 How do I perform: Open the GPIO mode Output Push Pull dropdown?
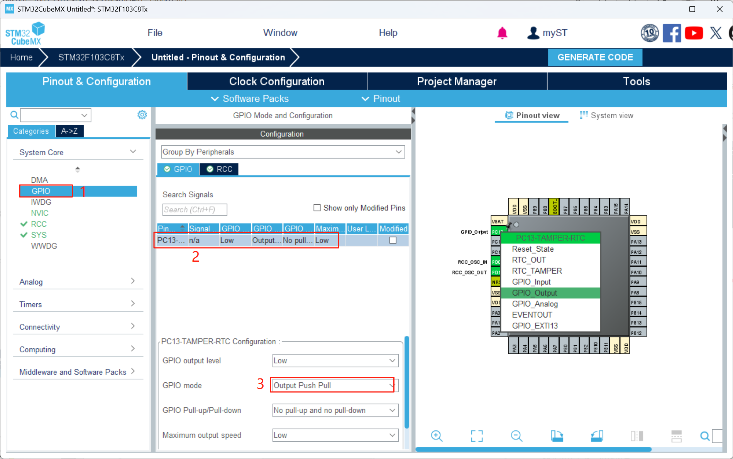point(335,385)
